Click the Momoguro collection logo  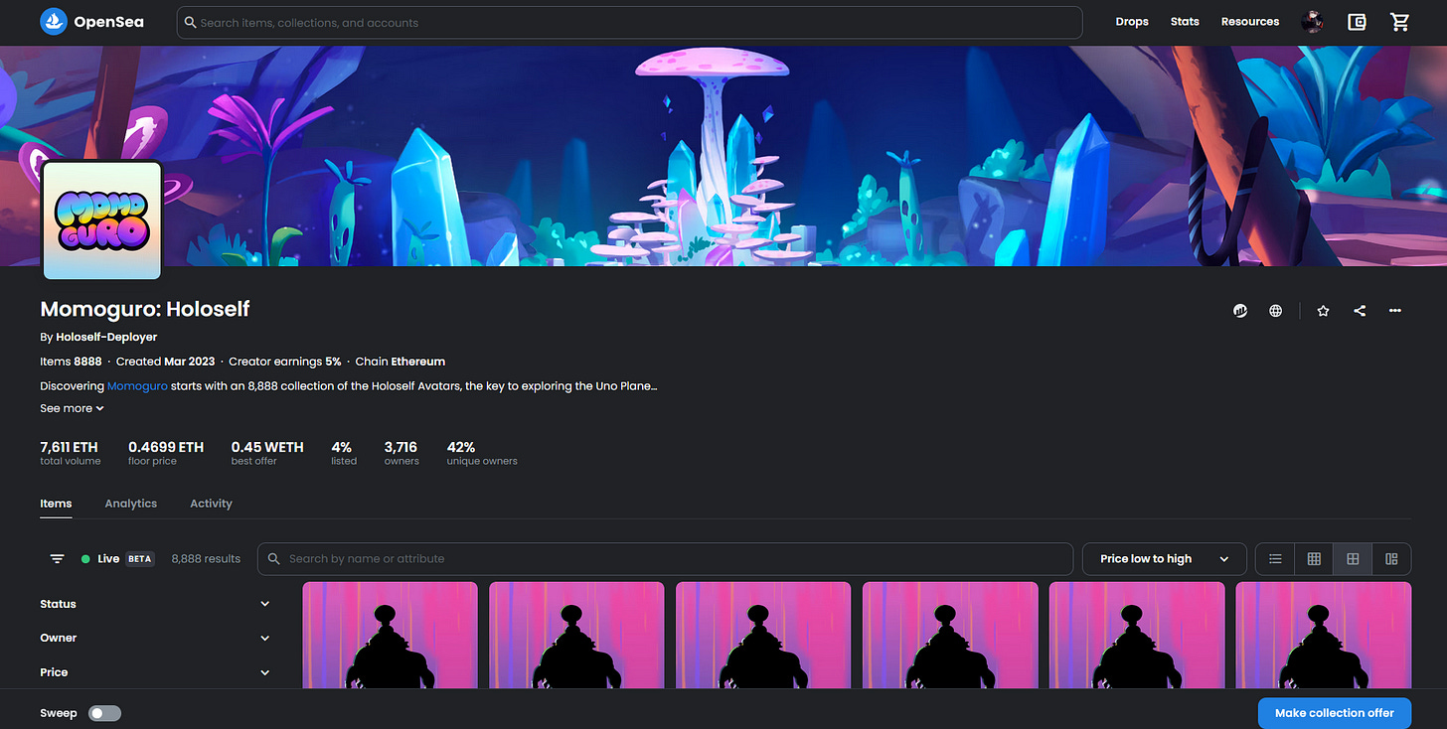102,220
